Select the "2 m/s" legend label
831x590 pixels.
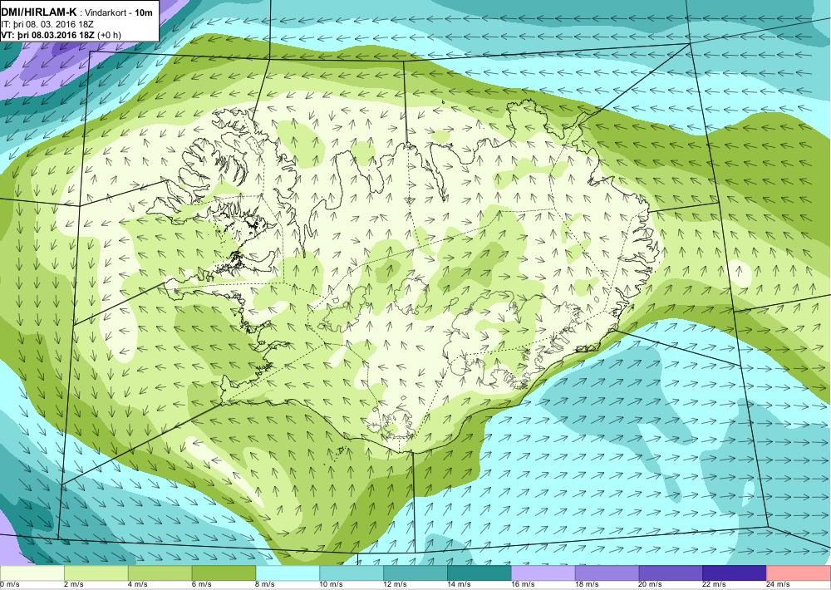pyautogui.click(x=74, y=585)
